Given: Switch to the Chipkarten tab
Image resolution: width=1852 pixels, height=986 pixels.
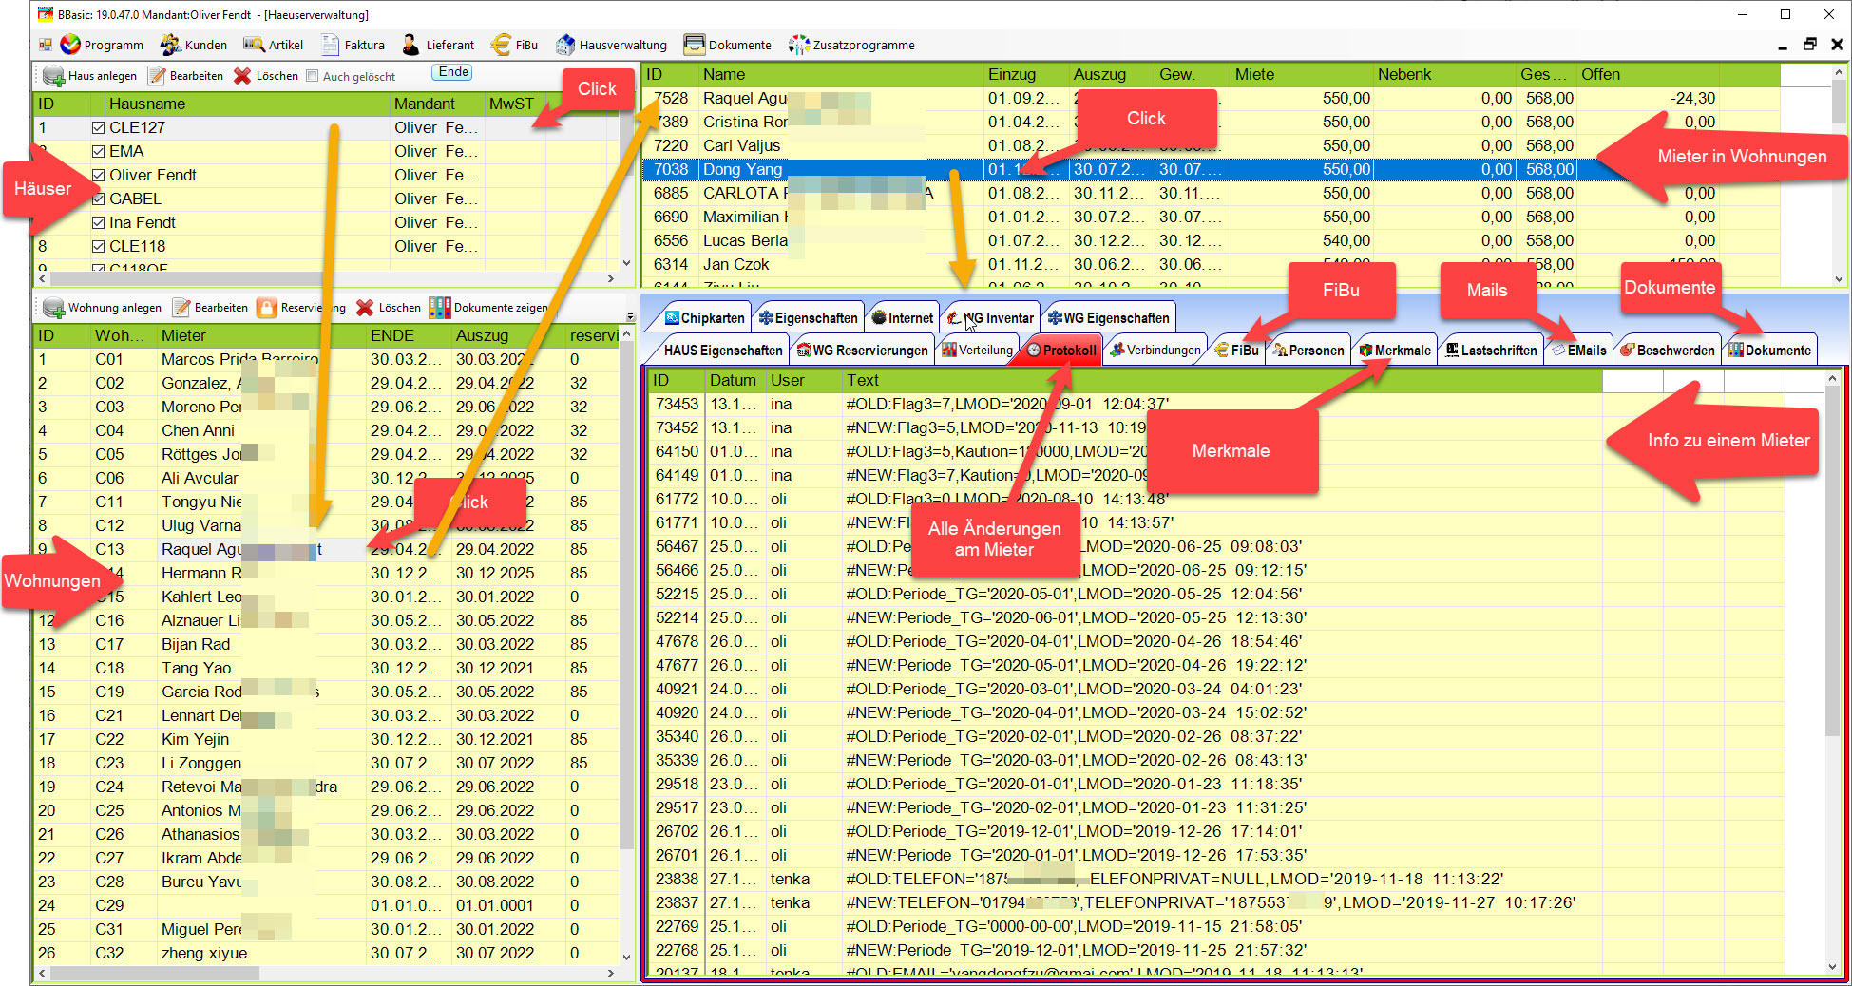Looking at the screenshot, I should 704,318.
